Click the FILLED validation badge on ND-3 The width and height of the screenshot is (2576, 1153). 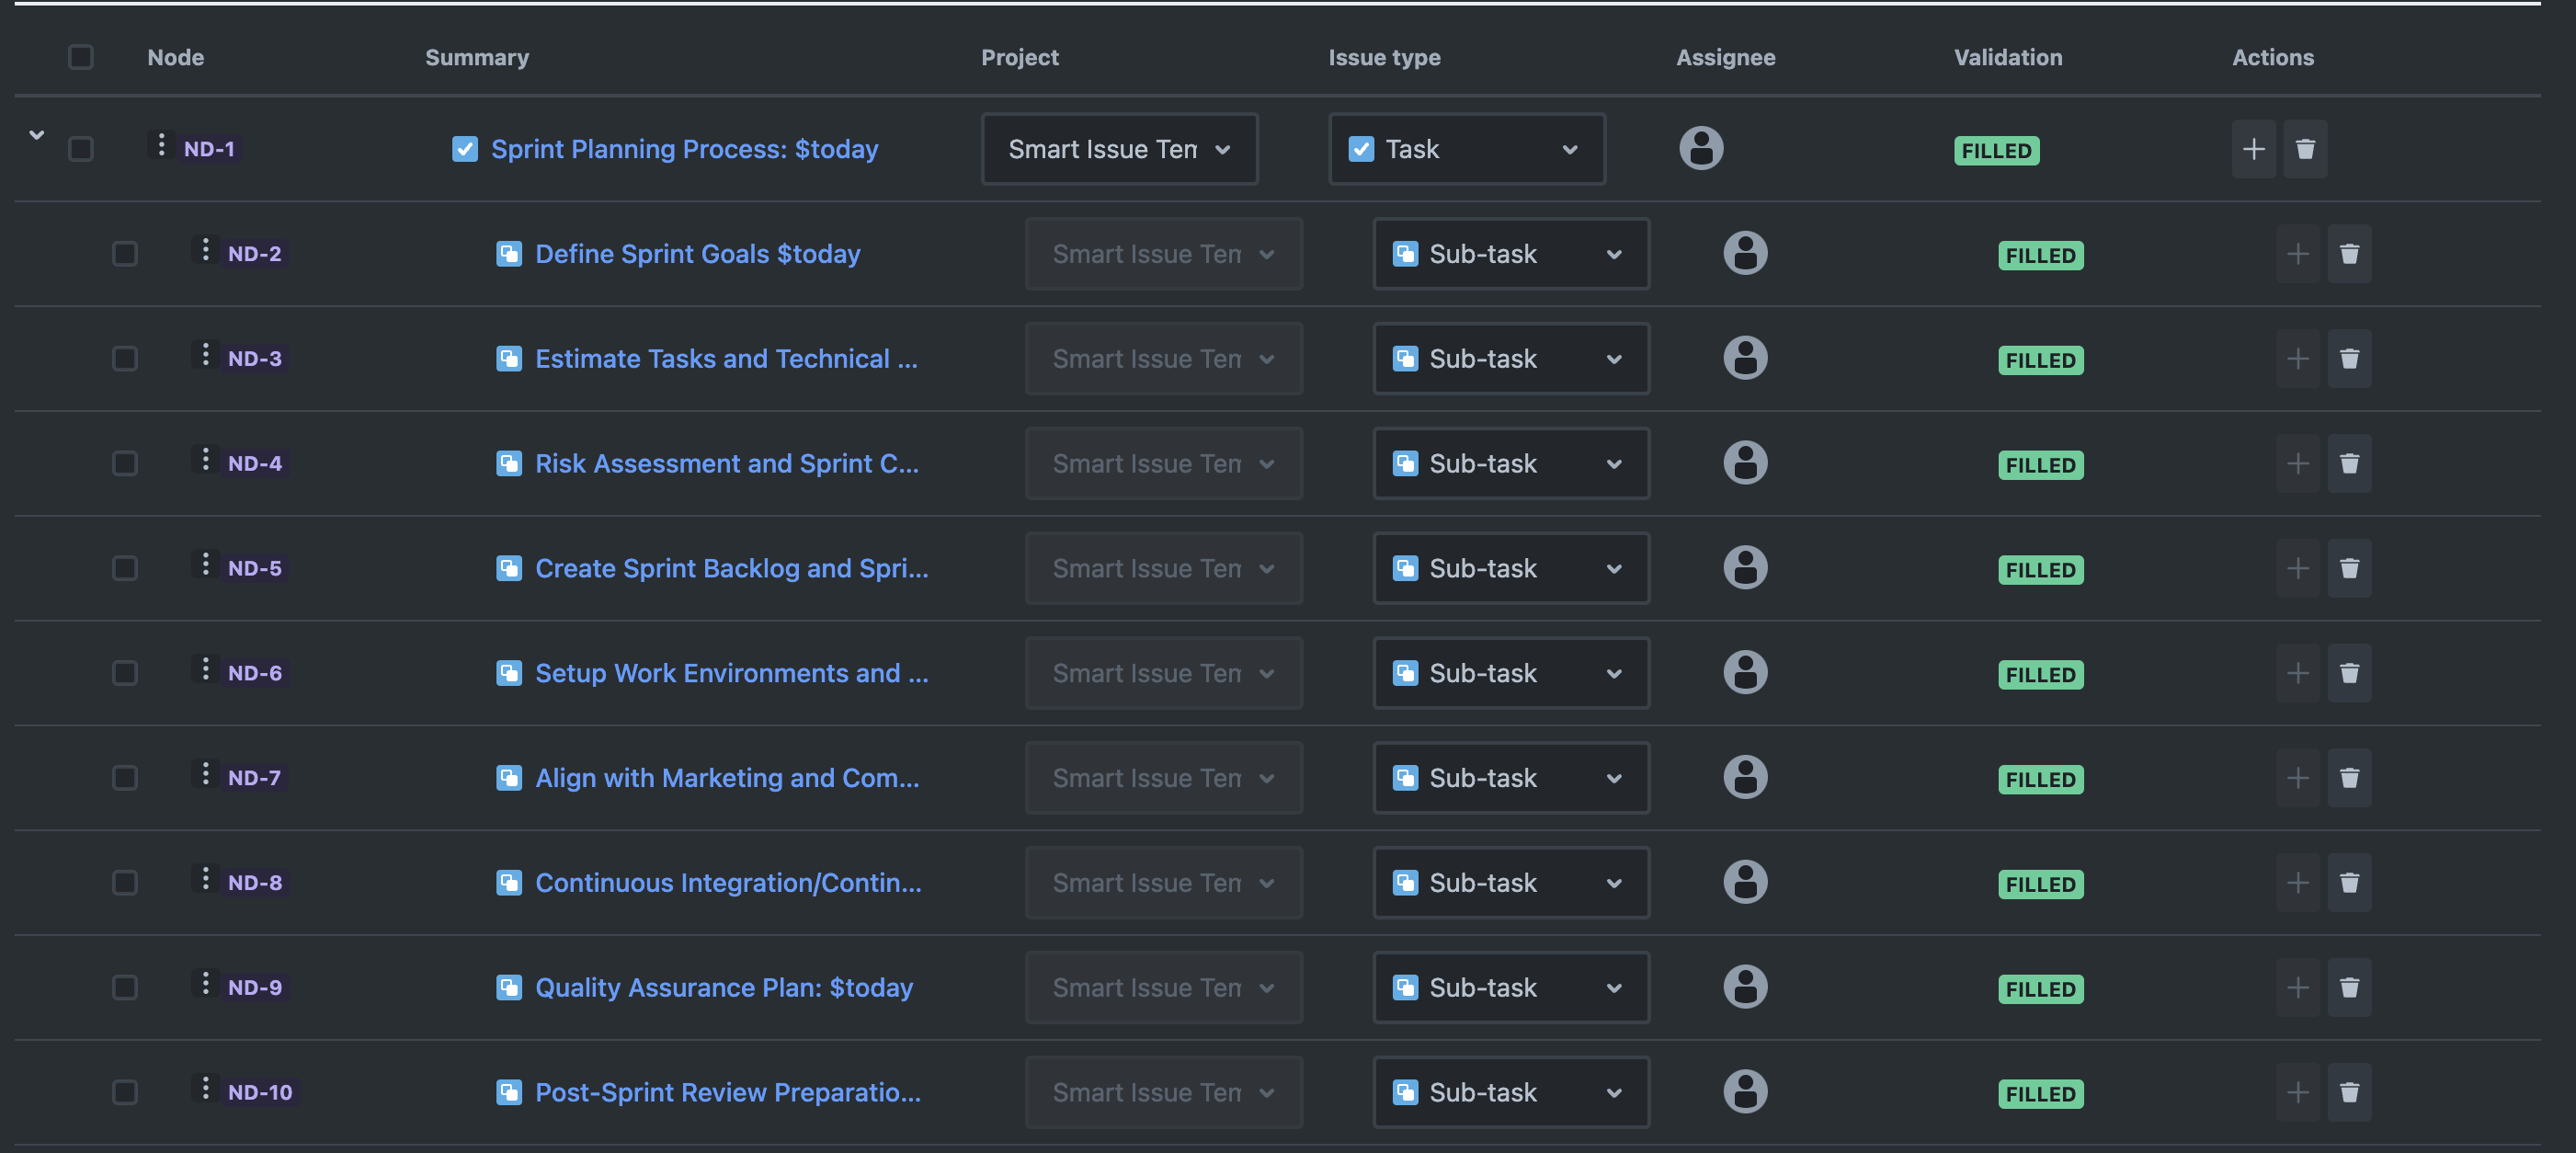pos(2040,360)
